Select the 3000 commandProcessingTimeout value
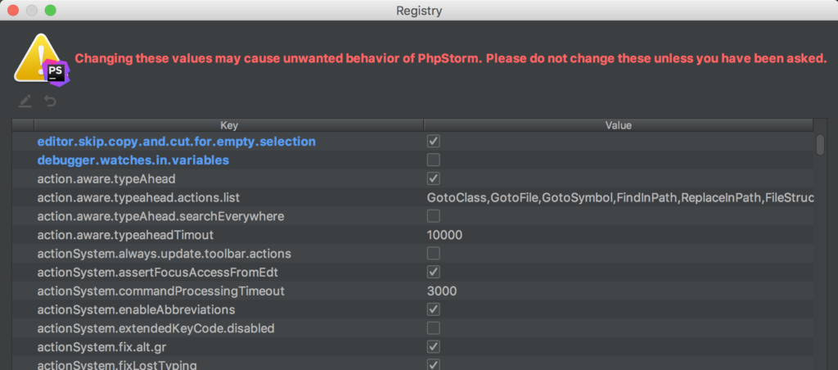The image size is (838, 370). coord(442,291)
